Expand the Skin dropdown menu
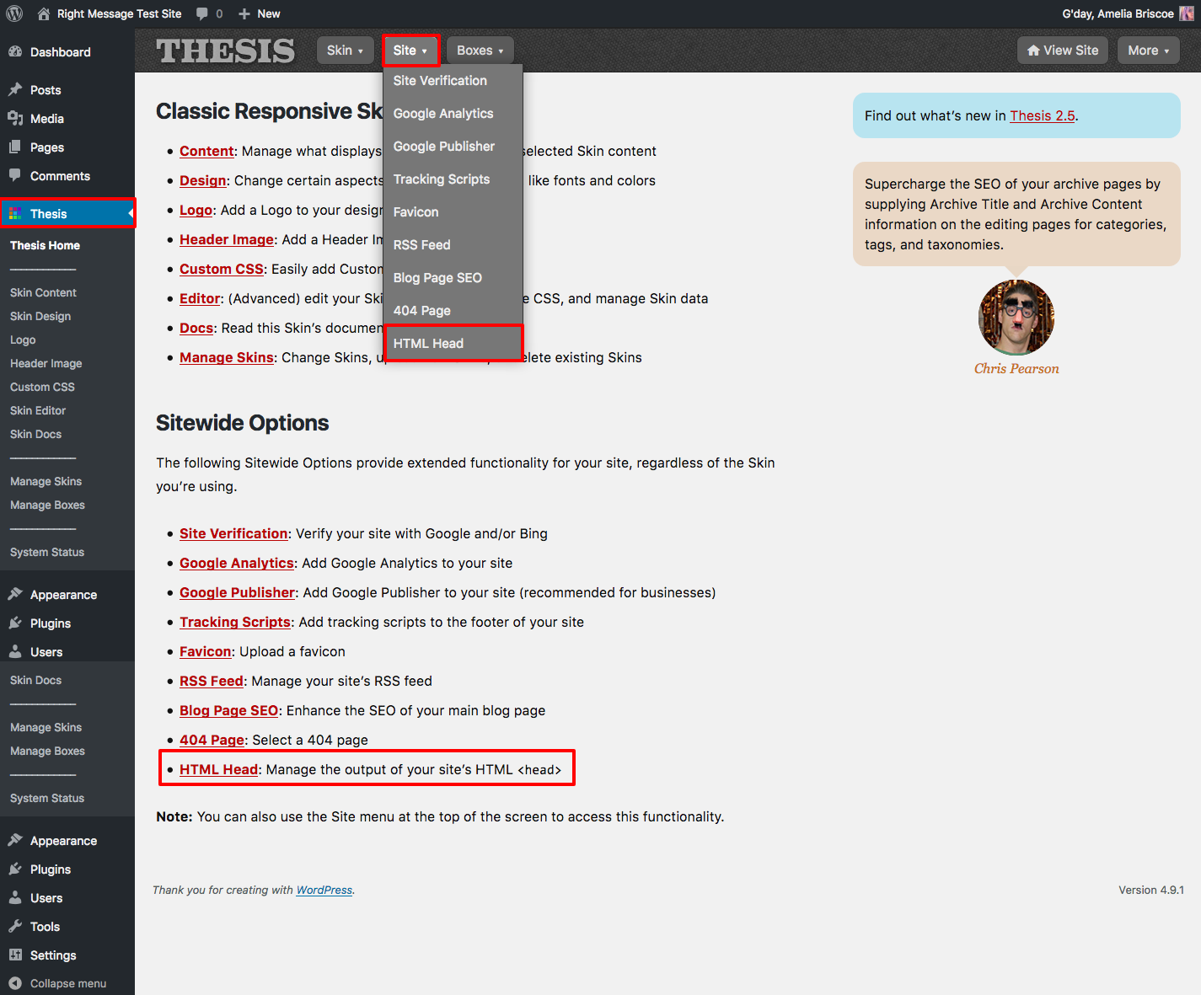This screenshot has width=1201, height=995. click(x=346, y=51)
